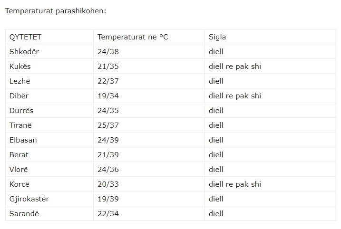
Task: Click the Lezhë city cell
Action: pyautogui.click(x=20, y=81)
